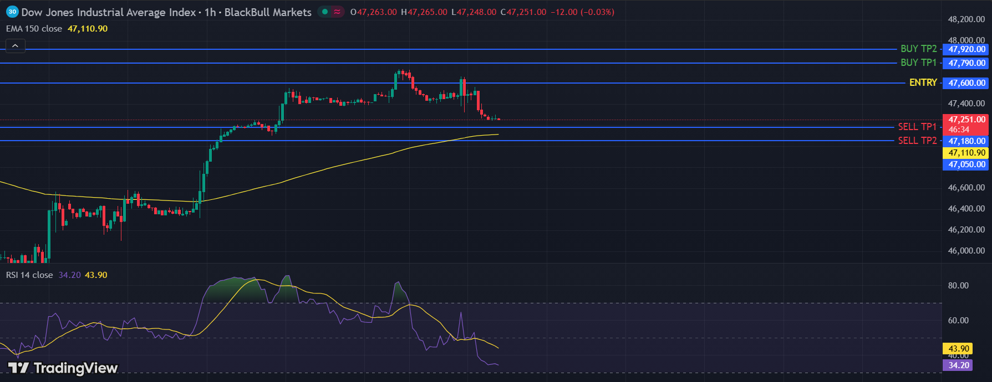Click the yellow 43.90 RSI value label

[959, 349]
